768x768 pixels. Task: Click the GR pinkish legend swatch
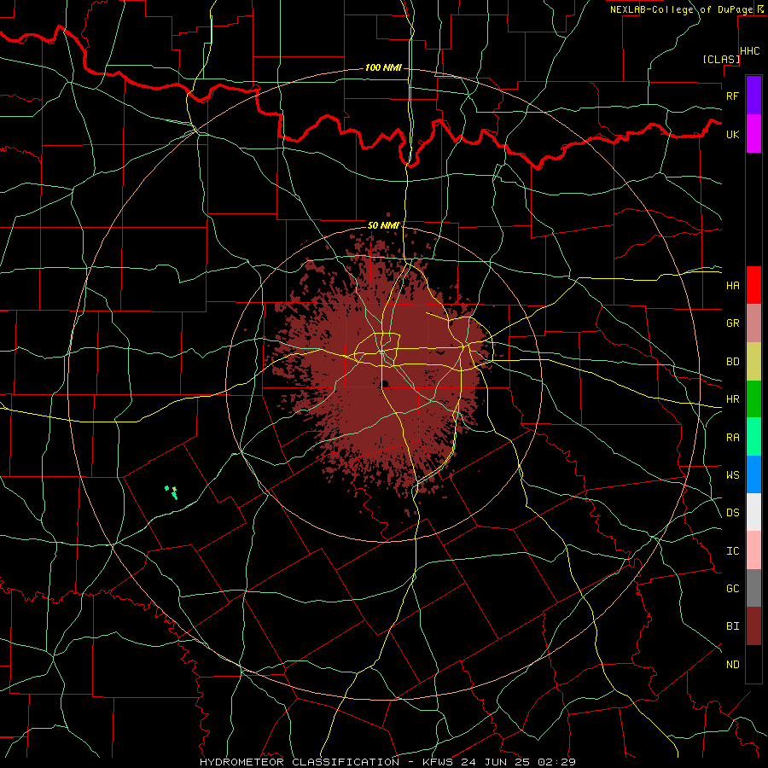point(753,323)
